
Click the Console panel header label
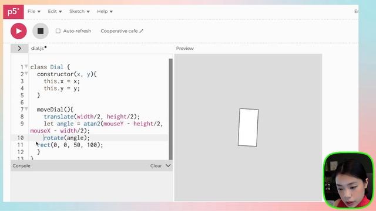click(x=21, y=166)
